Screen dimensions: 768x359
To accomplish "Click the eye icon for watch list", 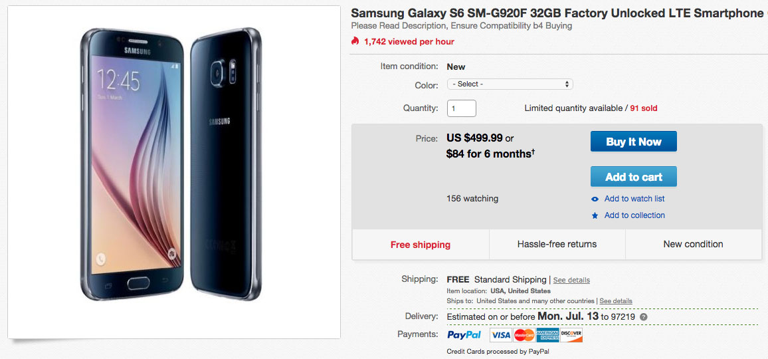I will pos(595,199).
